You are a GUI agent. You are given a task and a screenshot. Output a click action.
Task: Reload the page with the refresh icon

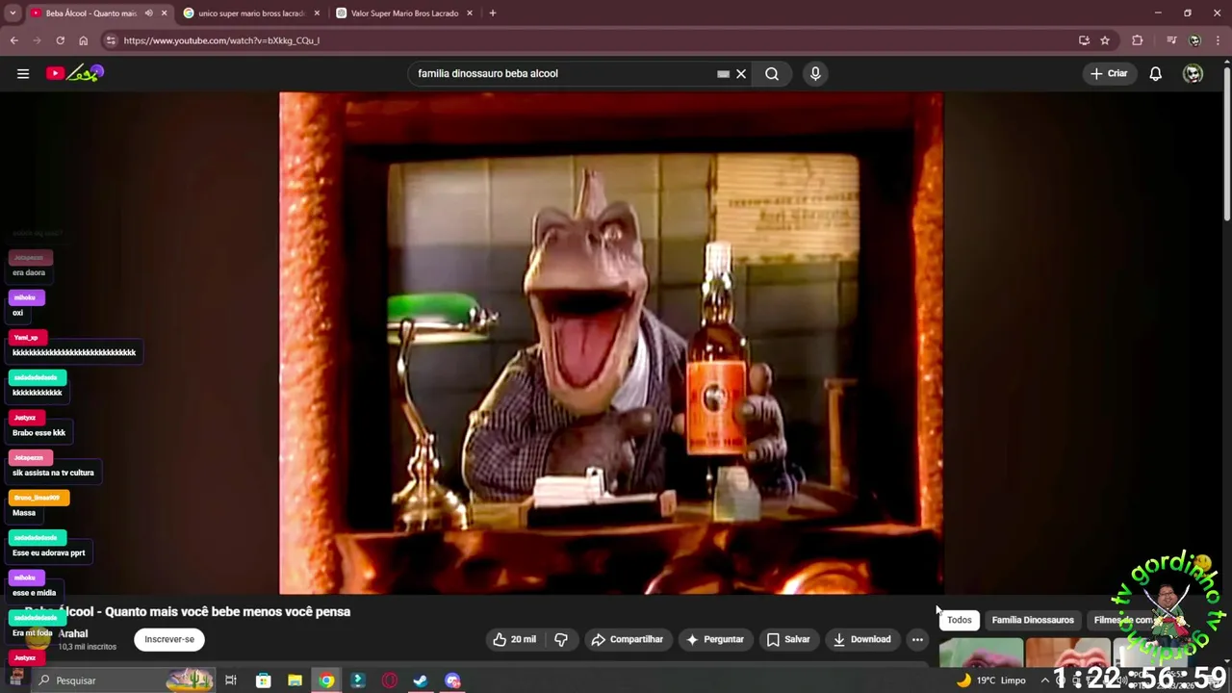click(x=60, y=40)
